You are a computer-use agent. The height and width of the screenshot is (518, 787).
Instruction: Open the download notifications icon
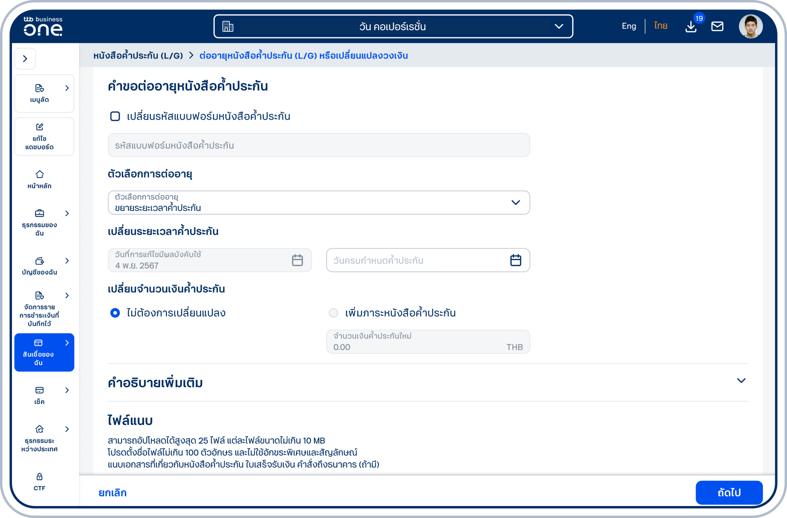pyautogui.click(x=691, y=27)
